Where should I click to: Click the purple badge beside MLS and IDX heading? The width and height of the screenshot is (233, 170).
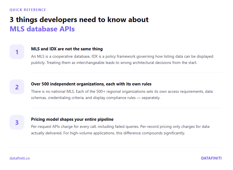coord(17,52)
